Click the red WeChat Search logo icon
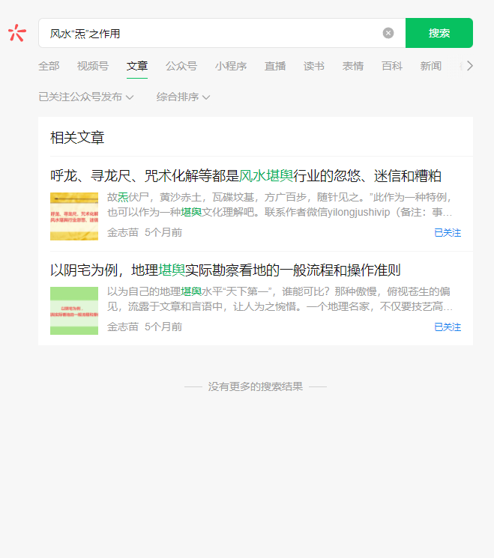The width and height of the screenshot is (494, 558). point(17,33)
